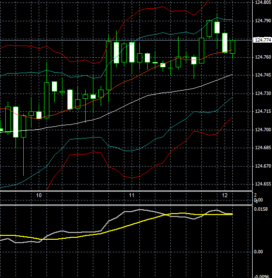Image resolution: width=272 pixels, height=278 pixels.
Task: Click the 124.805 price axis label
Action: point(263,2)
